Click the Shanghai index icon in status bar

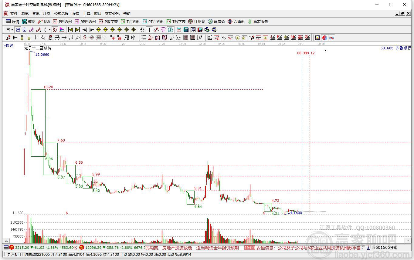tap(12, 248)
